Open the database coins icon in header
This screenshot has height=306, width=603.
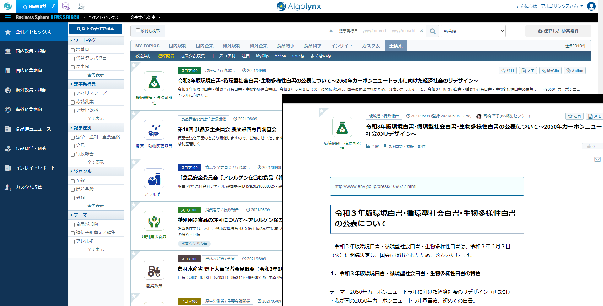click(66, 6)
